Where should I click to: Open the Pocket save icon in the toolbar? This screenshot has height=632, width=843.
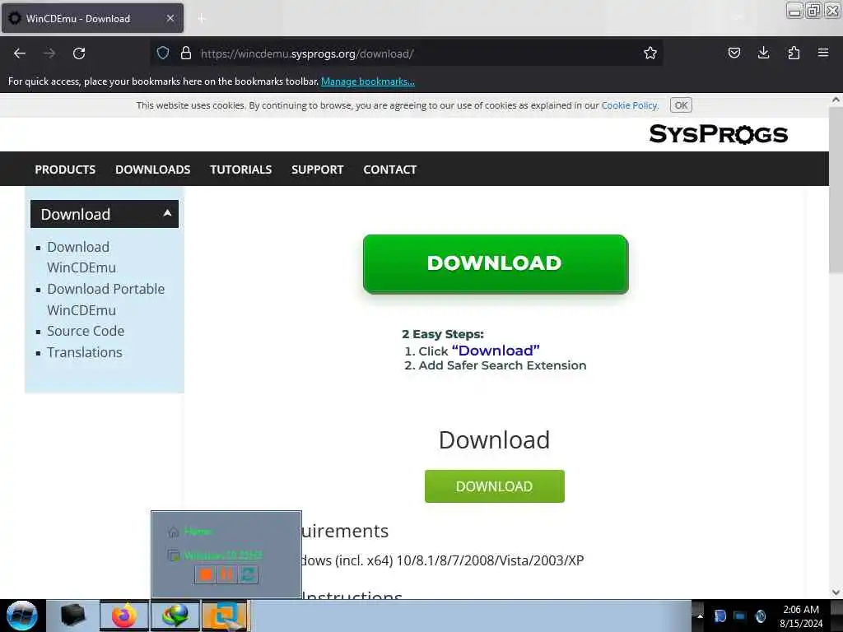click(734, 53)
